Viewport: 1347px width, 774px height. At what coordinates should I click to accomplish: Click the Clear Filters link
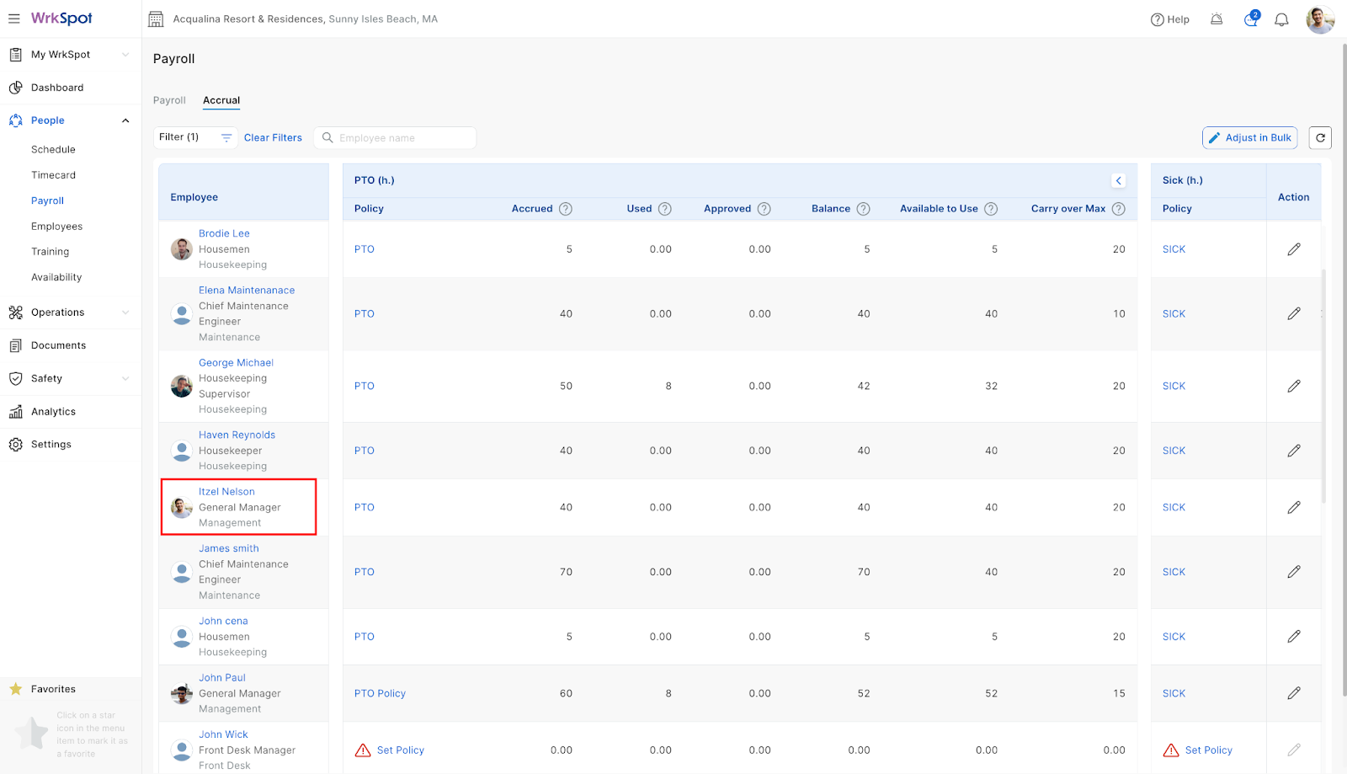click(x=273, y=138)
